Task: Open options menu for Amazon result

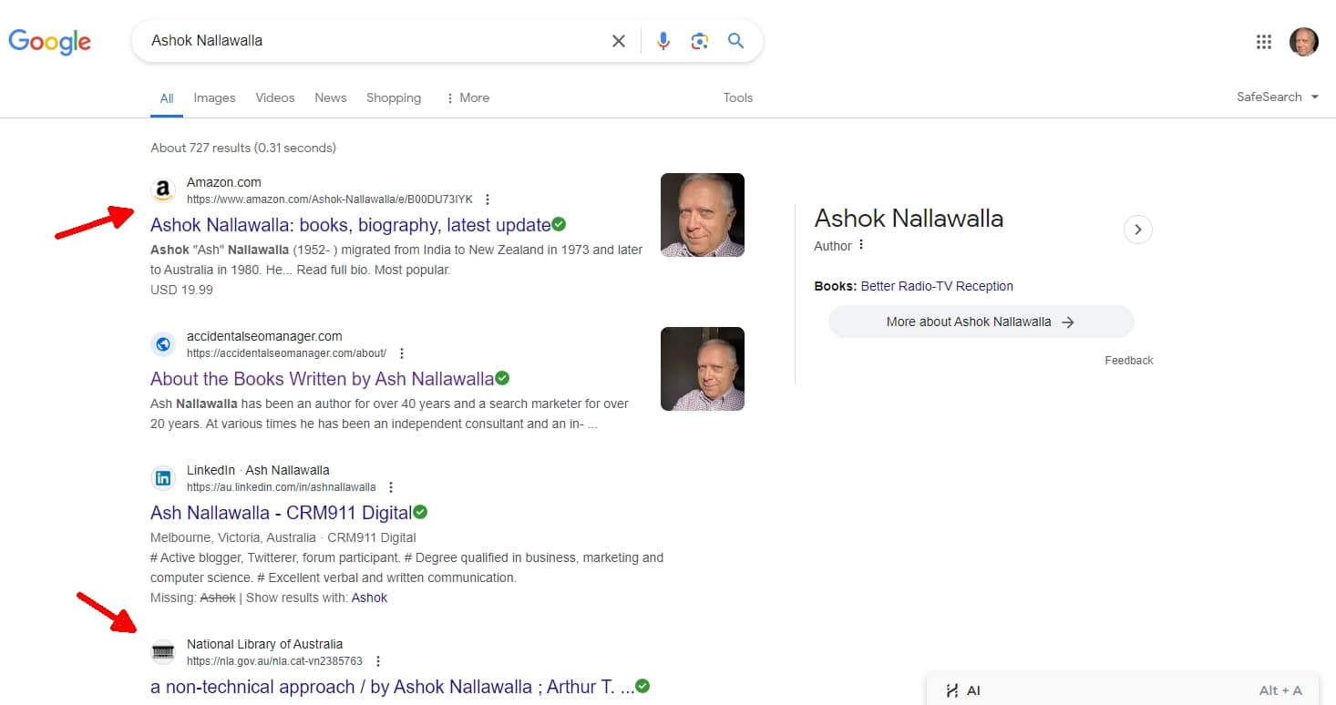Action: click(x=488, y=199)
